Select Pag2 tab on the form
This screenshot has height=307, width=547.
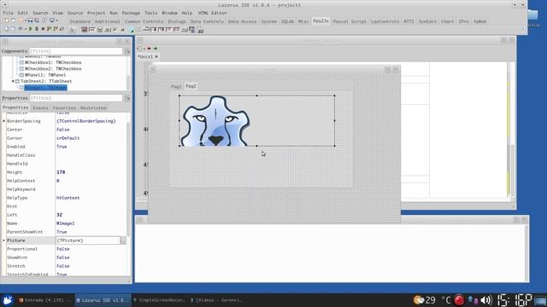pyautogui.click(x=191, y=86)
